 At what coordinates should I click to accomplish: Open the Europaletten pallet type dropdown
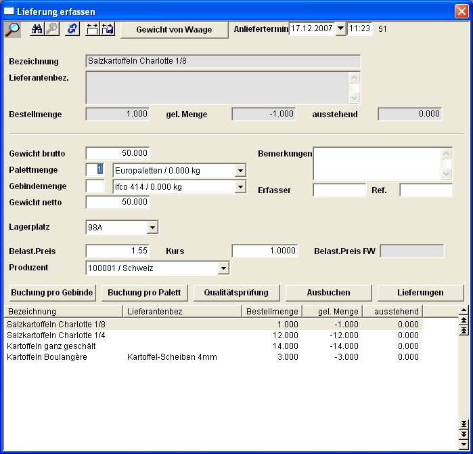[x=240, y=171]
